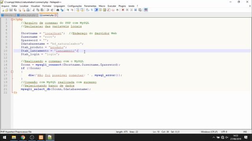
Task: Open the Editar menu
Action: 14,6
